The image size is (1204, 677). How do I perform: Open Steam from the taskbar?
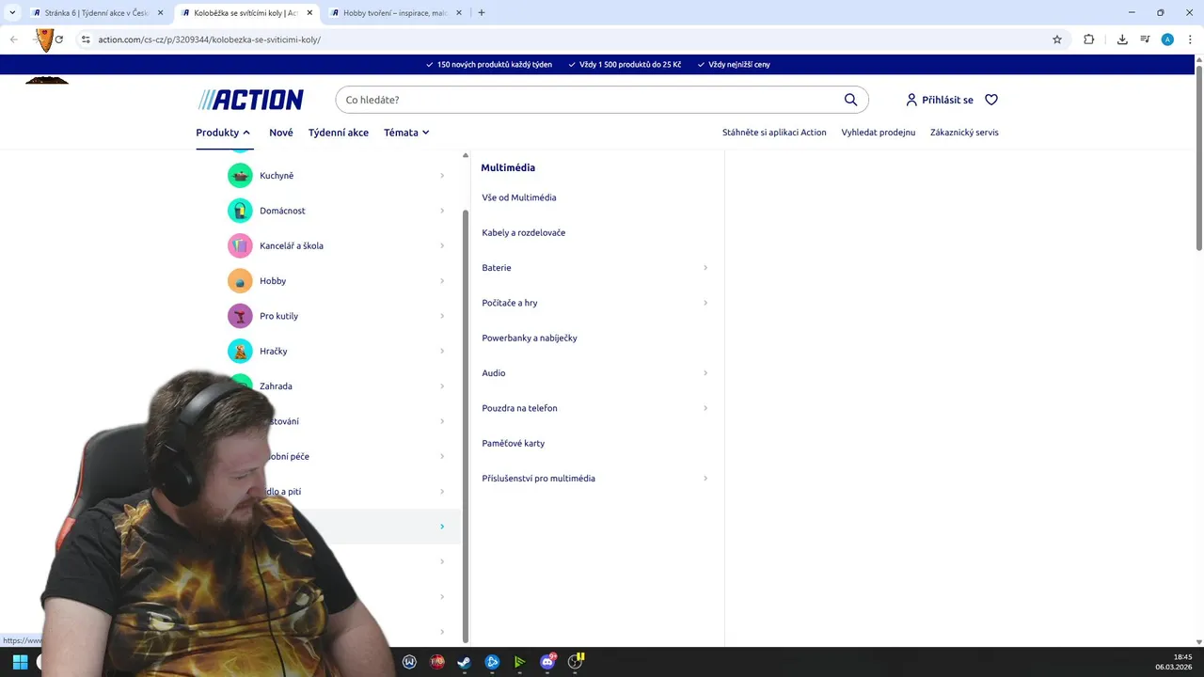pos(464,662)
